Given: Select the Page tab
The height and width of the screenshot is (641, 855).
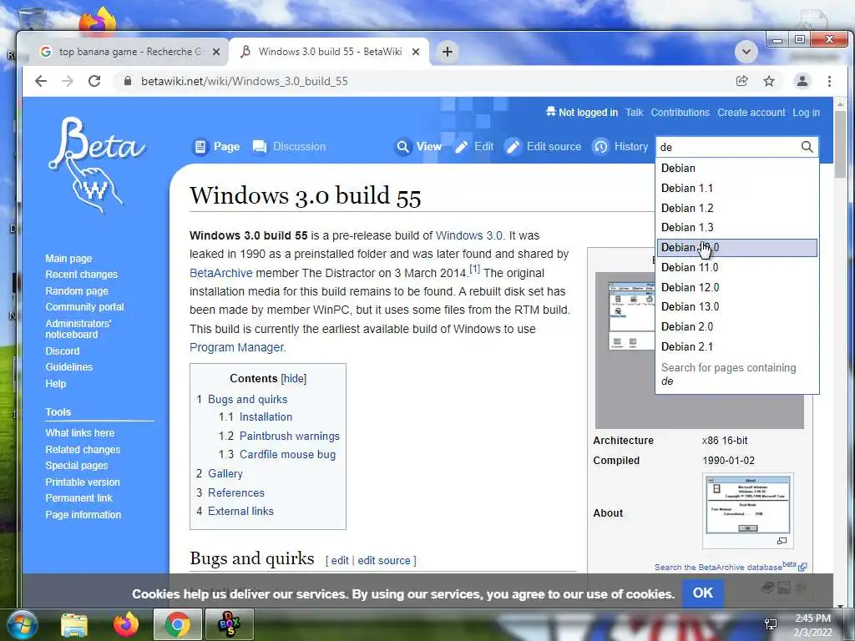Looking at the screenshot, I should (216, 147).
